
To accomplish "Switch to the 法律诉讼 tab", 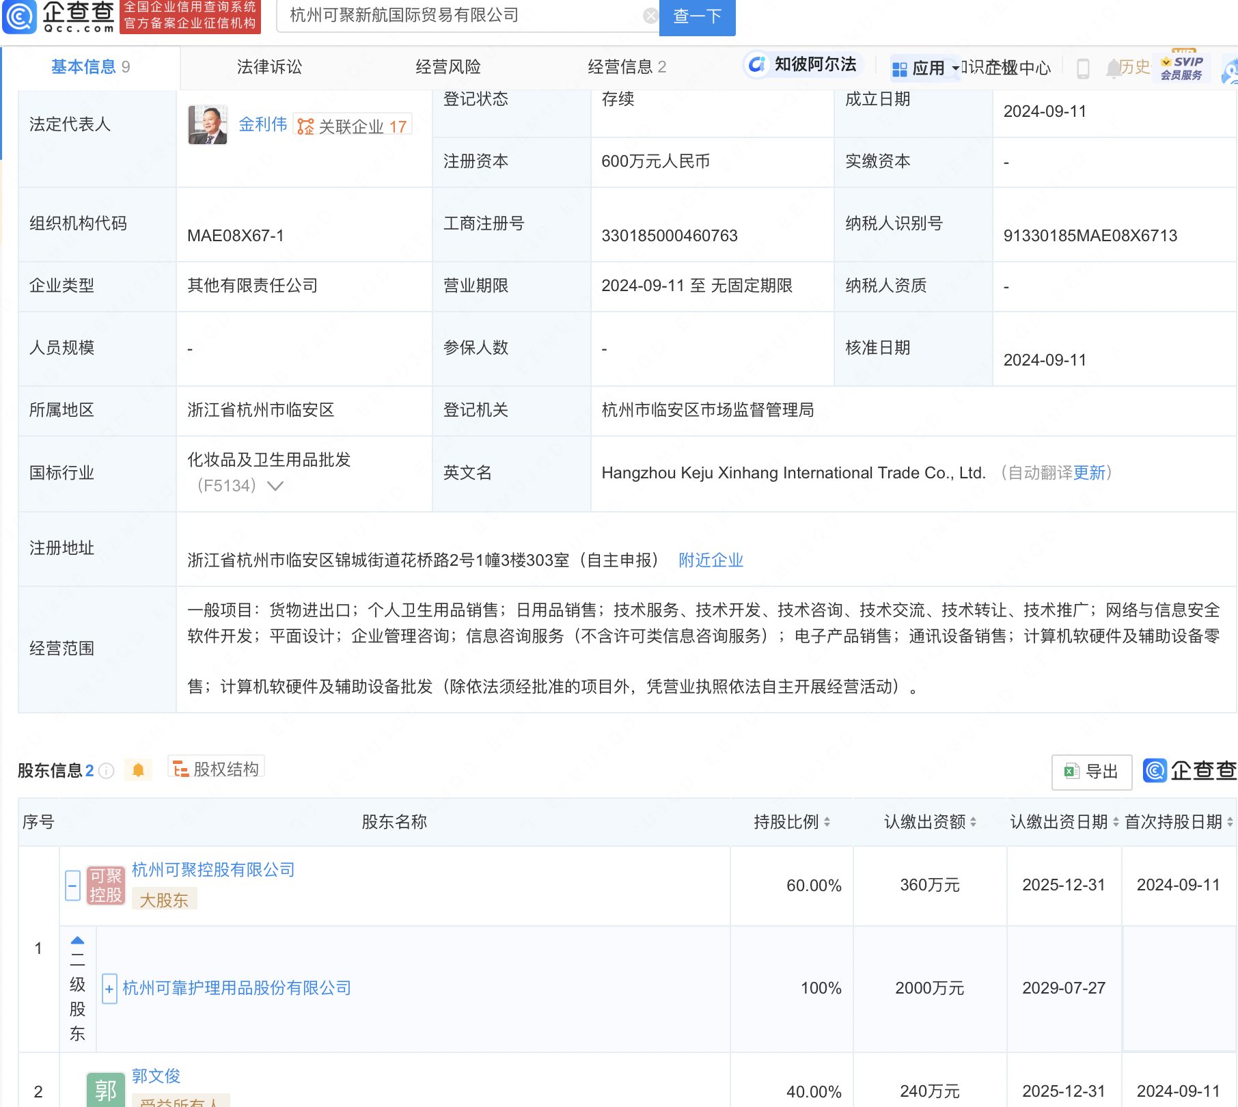I will (x=269, y=67).
